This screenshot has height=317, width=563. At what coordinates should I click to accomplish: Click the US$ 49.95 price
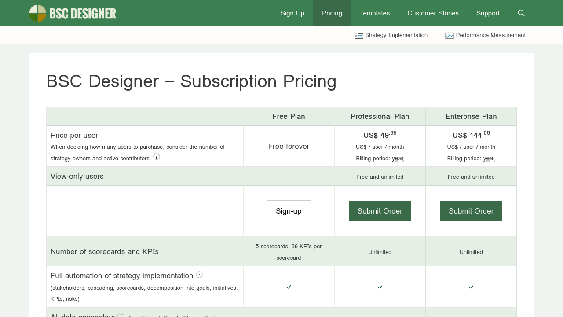380,134
